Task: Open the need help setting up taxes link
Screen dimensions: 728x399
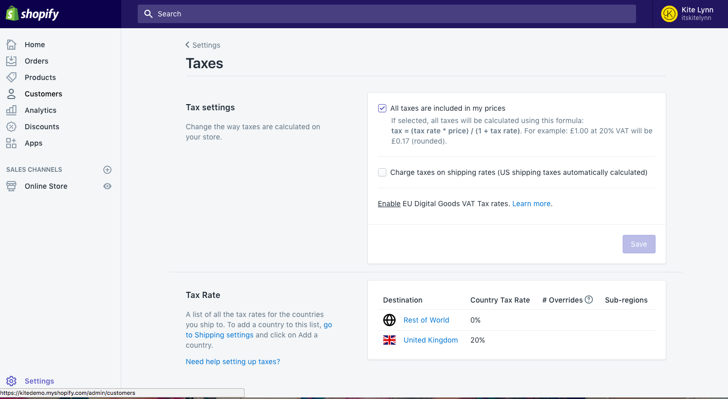Action: click(233, 362)
